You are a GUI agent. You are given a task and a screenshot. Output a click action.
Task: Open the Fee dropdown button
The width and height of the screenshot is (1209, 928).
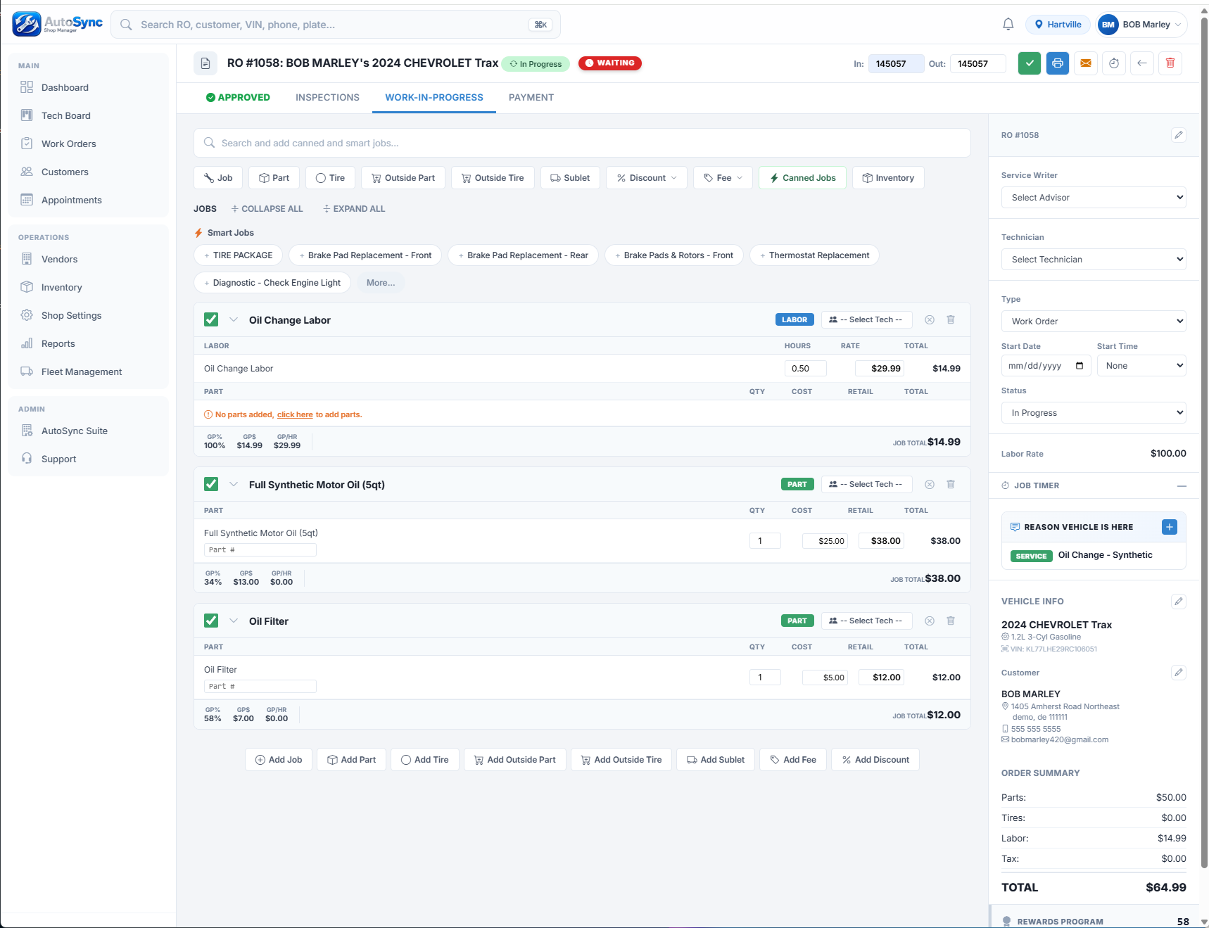(x=723, y=178)
